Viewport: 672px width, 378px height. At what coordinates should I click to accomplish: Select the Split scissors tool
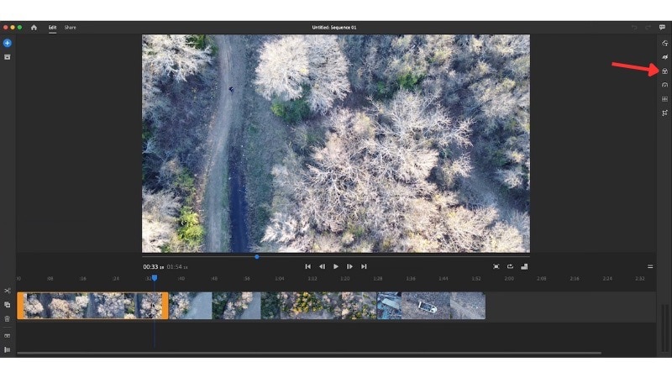tap(8, 291)
